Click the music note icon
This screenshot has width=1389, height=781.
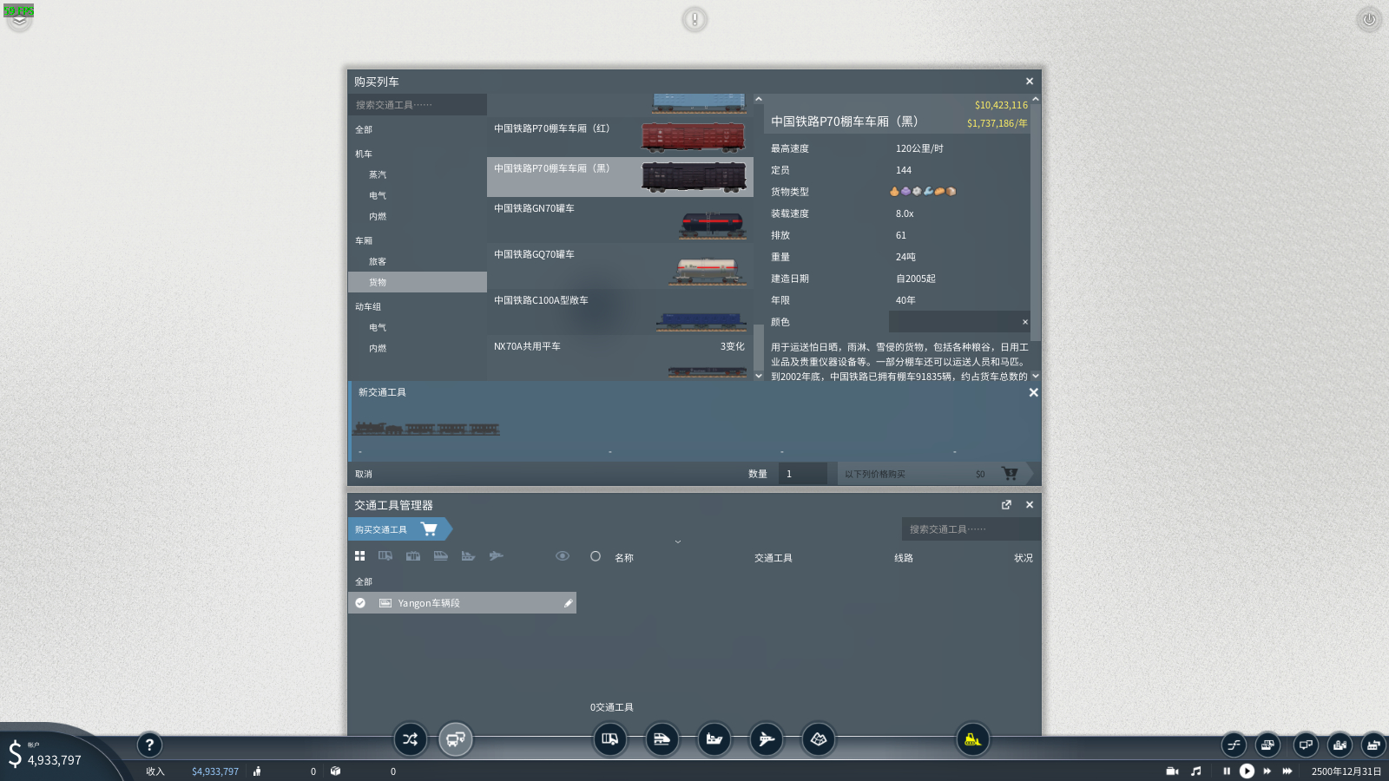1196,771
